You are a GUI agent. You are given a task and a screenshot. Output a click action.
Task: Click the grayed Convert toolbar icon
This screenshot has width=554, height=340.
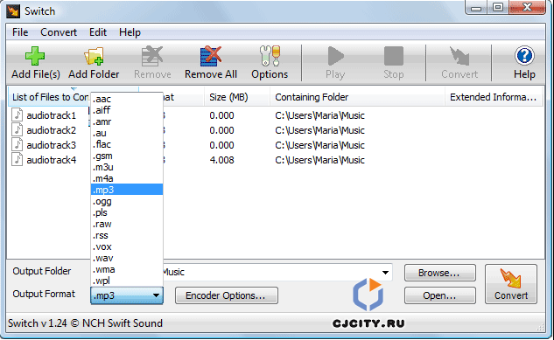[459, 57]
